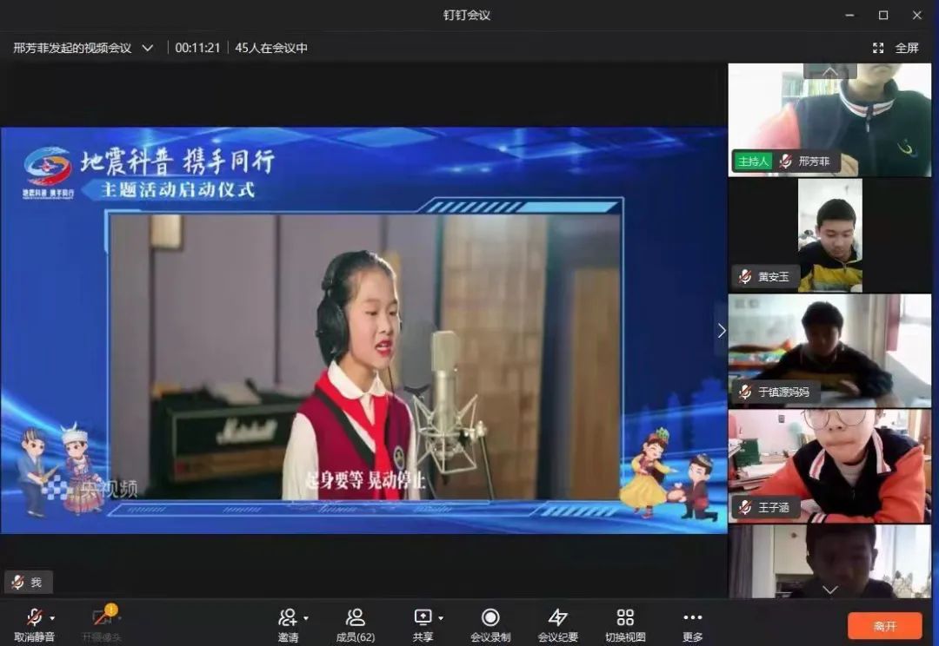Click muted mic icon beside 黄安玉
Screen dimensions: 939x646
[x=745, y=277]
